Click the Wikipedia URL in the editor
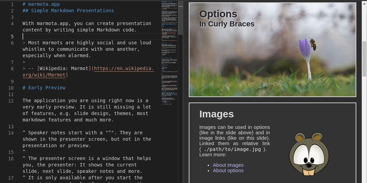 tap(124, 69)
